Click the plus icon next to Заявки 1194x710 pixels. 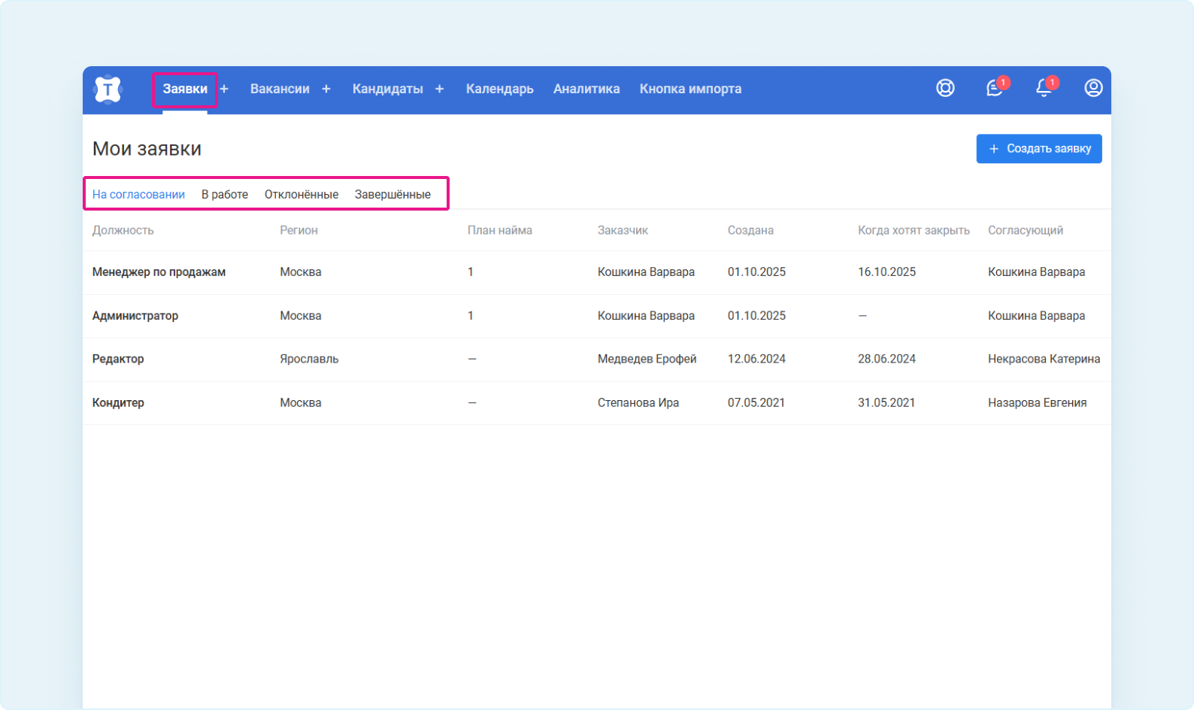coord(224,89)
